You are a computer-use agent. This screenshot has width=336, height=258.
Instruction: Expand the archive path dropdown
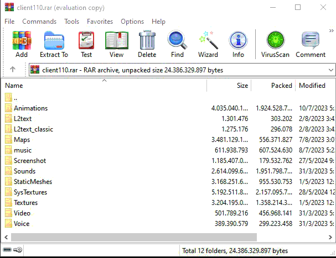tap(330, 70)
